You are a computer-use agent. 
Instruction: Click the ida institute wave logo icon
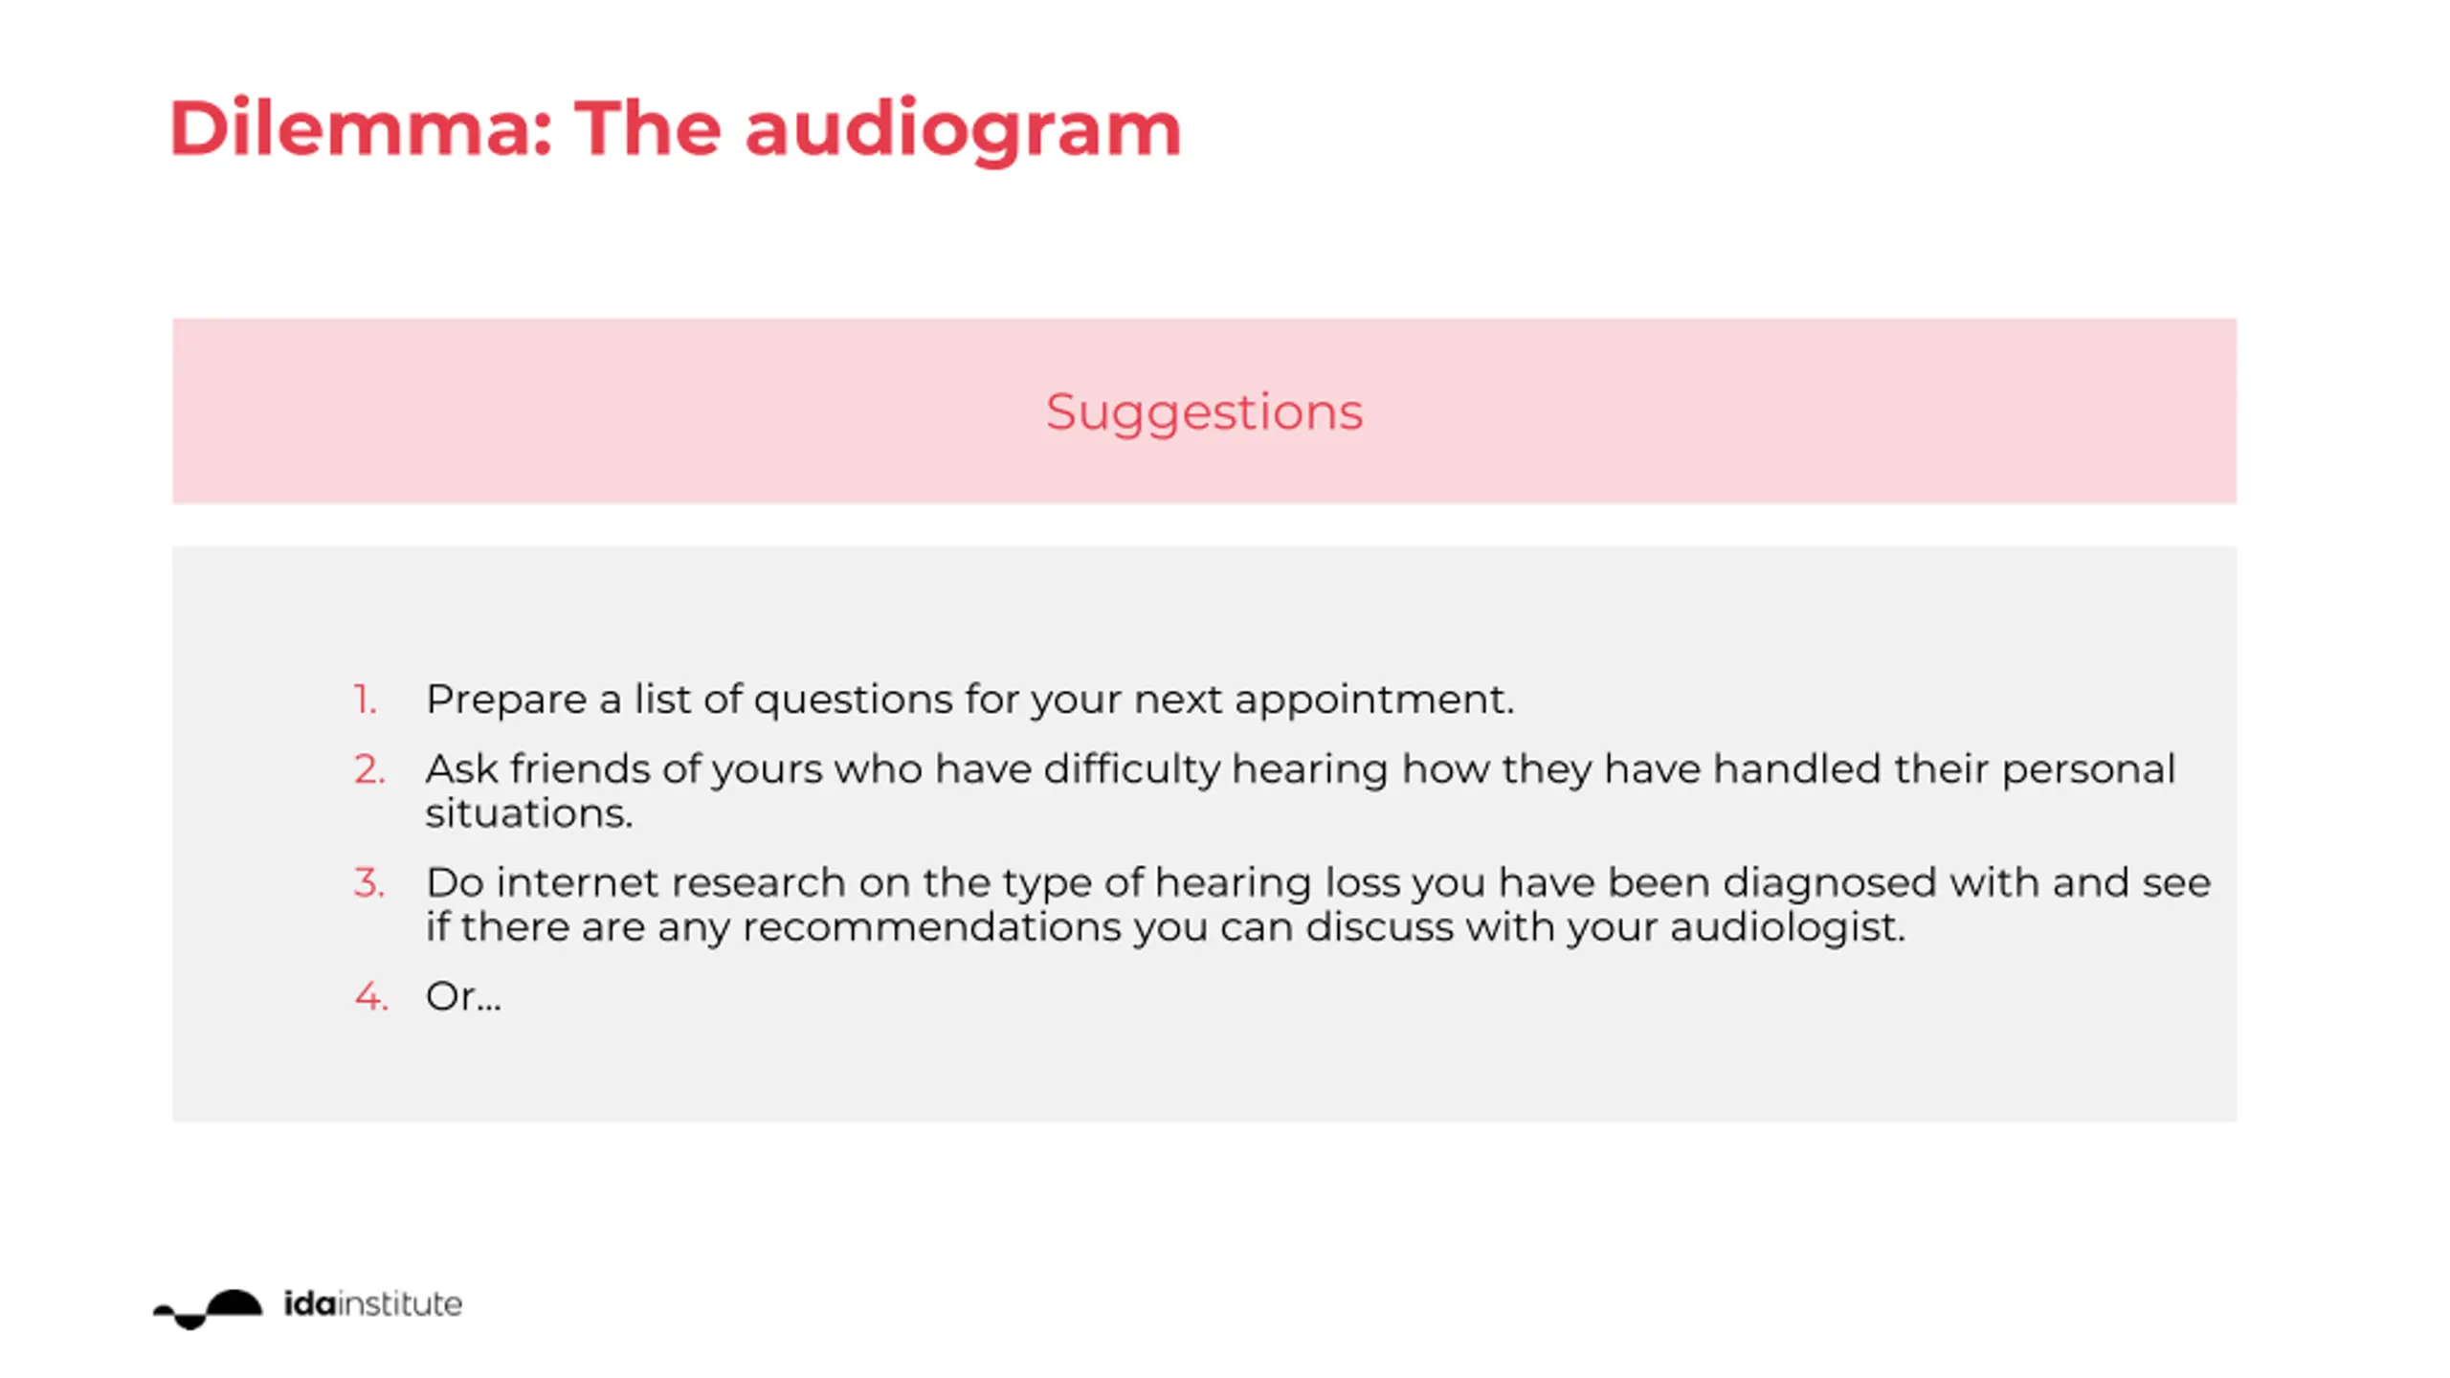click(208, 1307)
